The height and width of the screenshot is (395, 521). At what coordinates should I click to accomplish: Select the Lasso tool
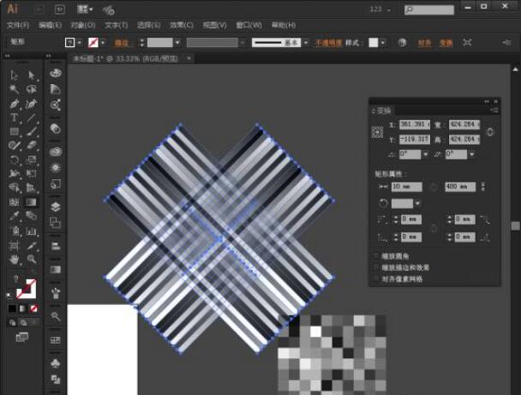click(x=31, y=89)
